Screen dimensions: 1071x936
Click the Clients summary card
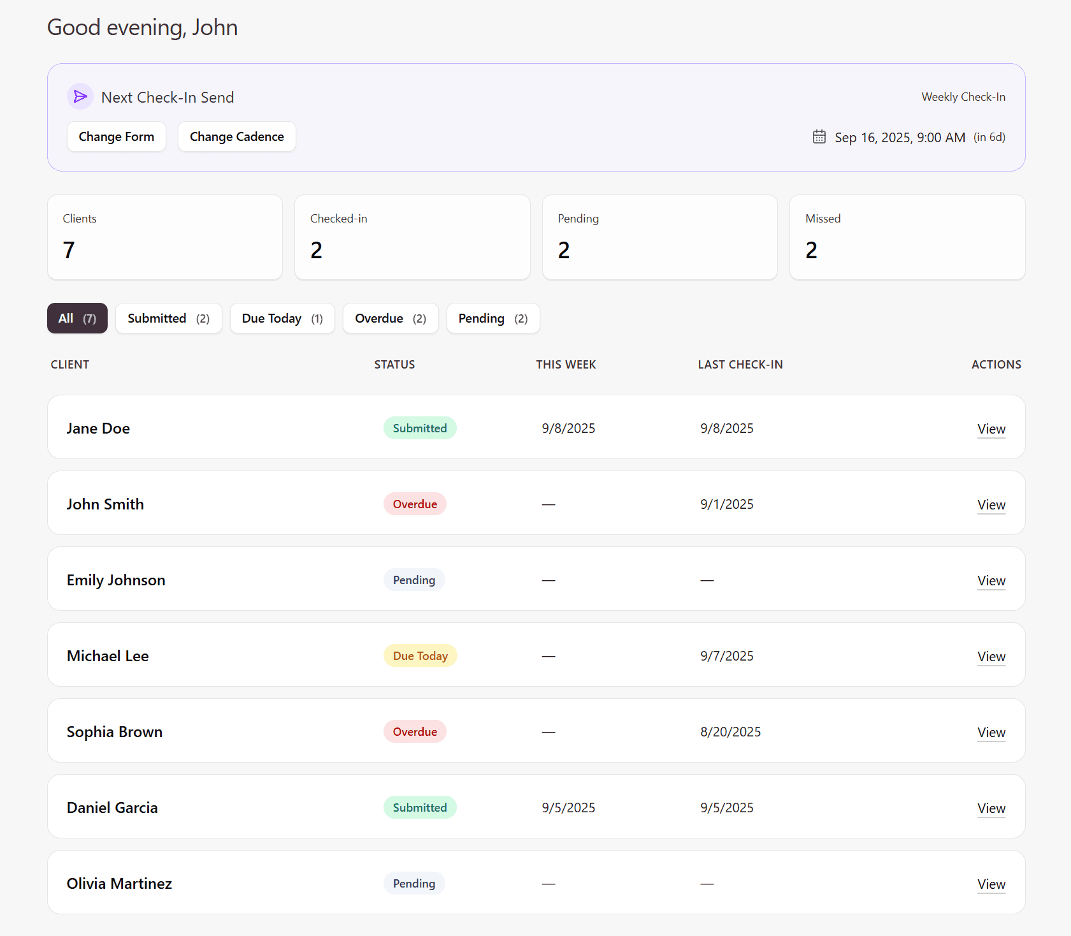pyautogui.click(x=165, y=237)
